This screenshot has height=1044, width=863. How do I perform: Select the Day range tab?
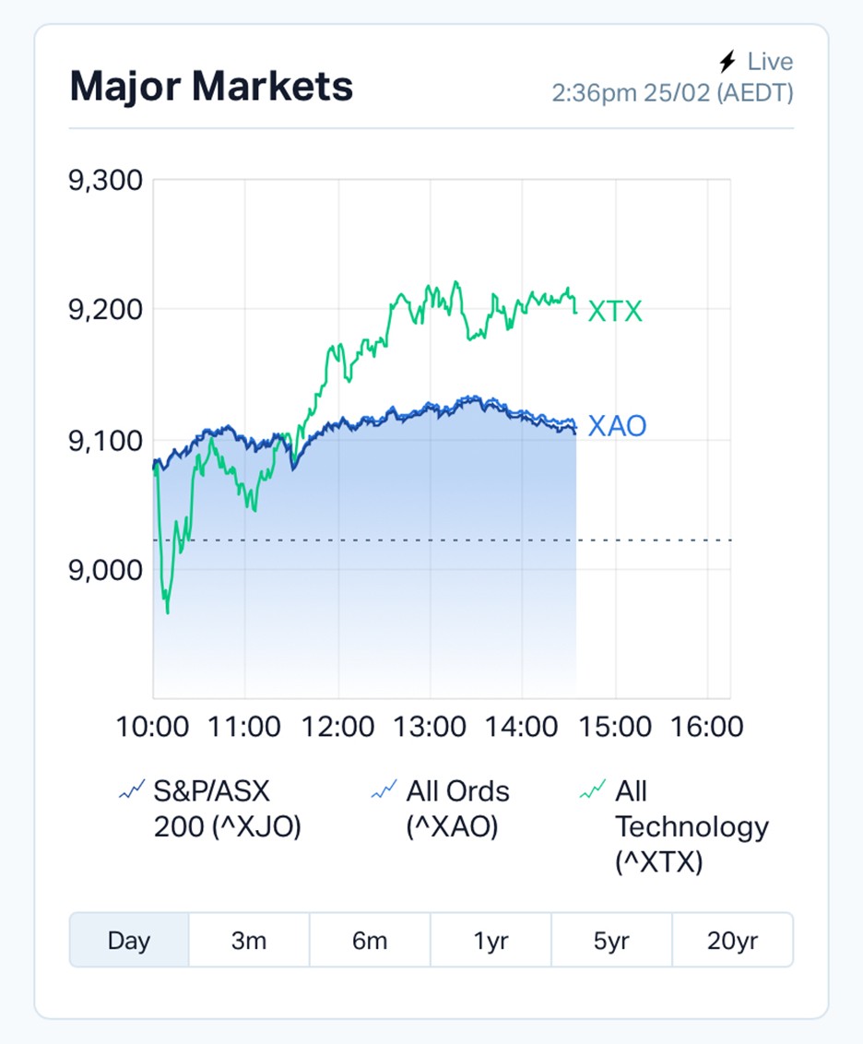pos(129,941)
